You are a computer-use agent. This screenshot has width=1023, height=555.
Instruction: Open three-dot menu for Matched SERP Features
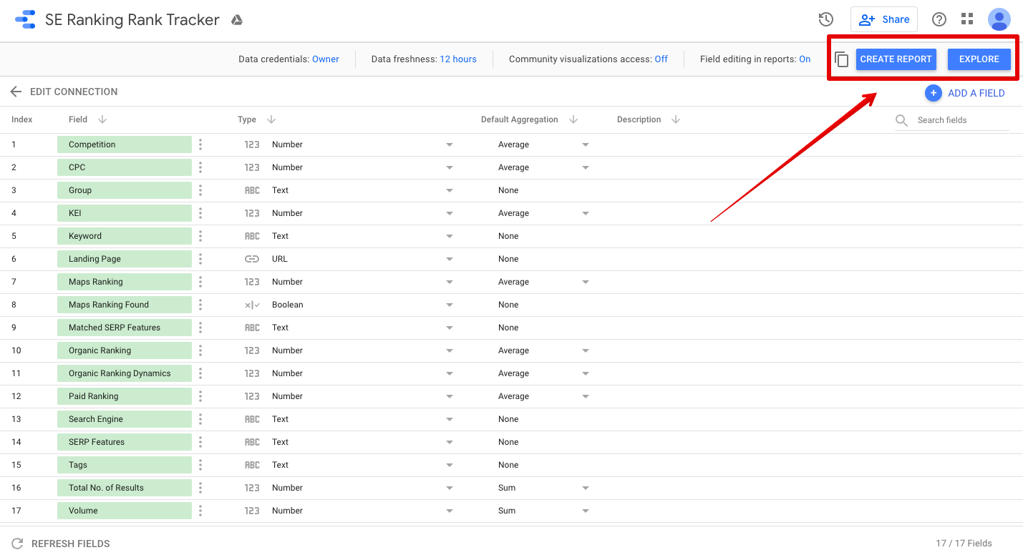200,328
